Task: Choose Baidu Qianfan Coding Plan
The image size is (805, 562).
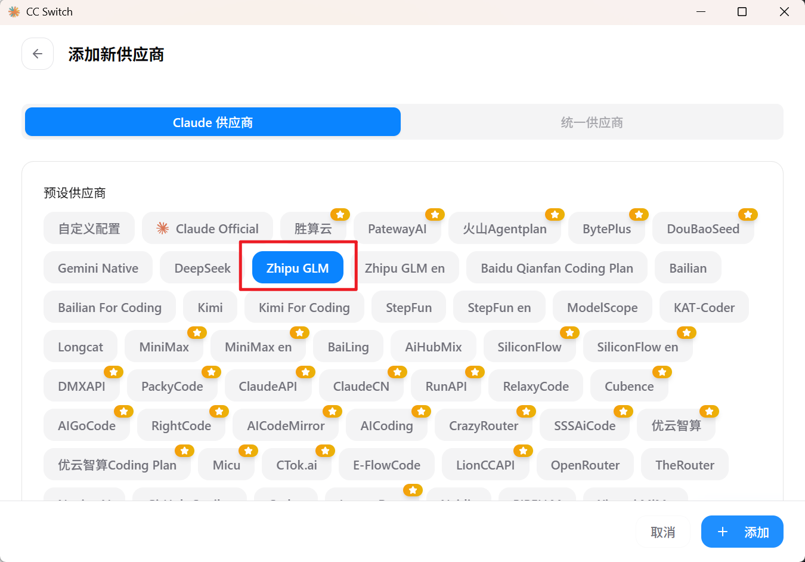Action: [x=557, y=268]
